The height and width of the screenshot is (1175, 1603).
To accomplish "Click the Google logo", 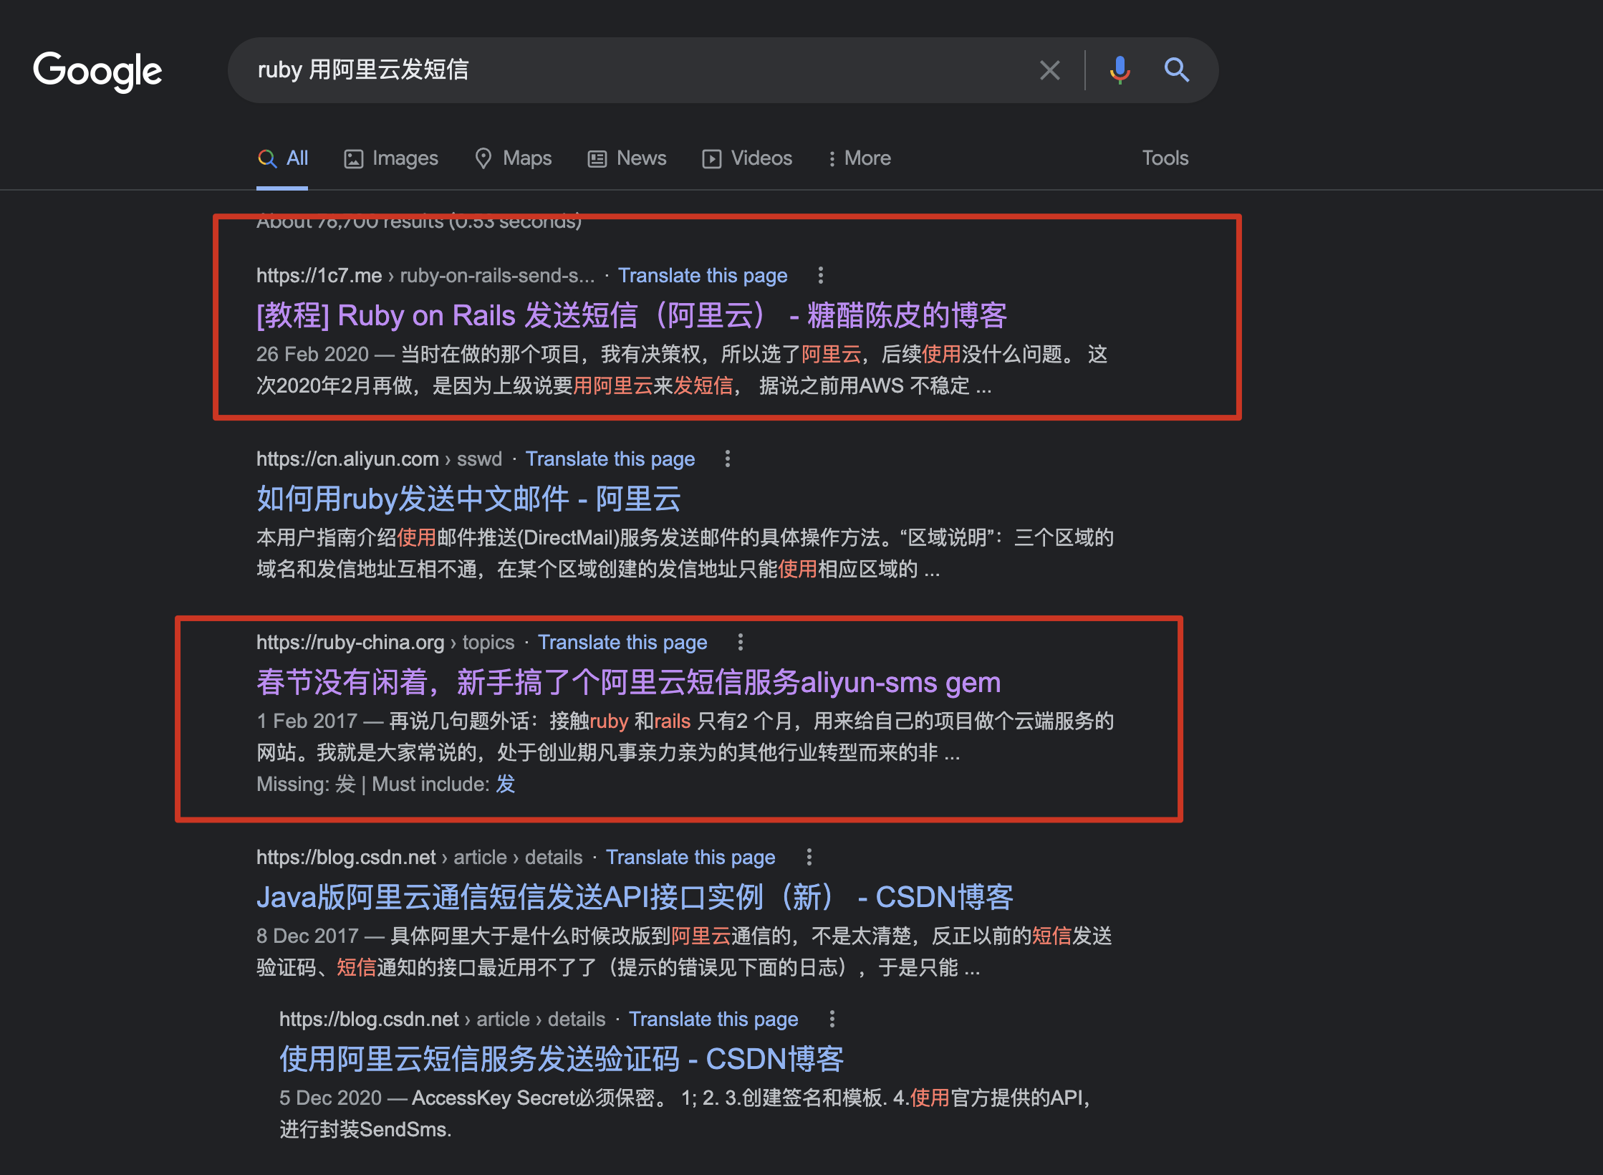I will coord(98,71).
